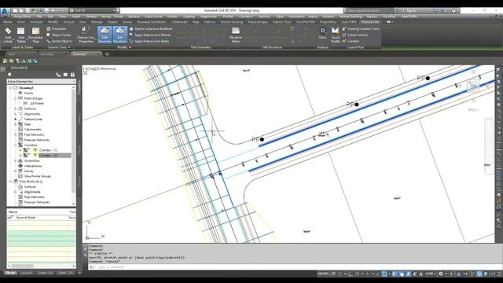The image size is (503, 283).
Task: Expand the Pipe Networks node under Drawing1
Action: 16,134
